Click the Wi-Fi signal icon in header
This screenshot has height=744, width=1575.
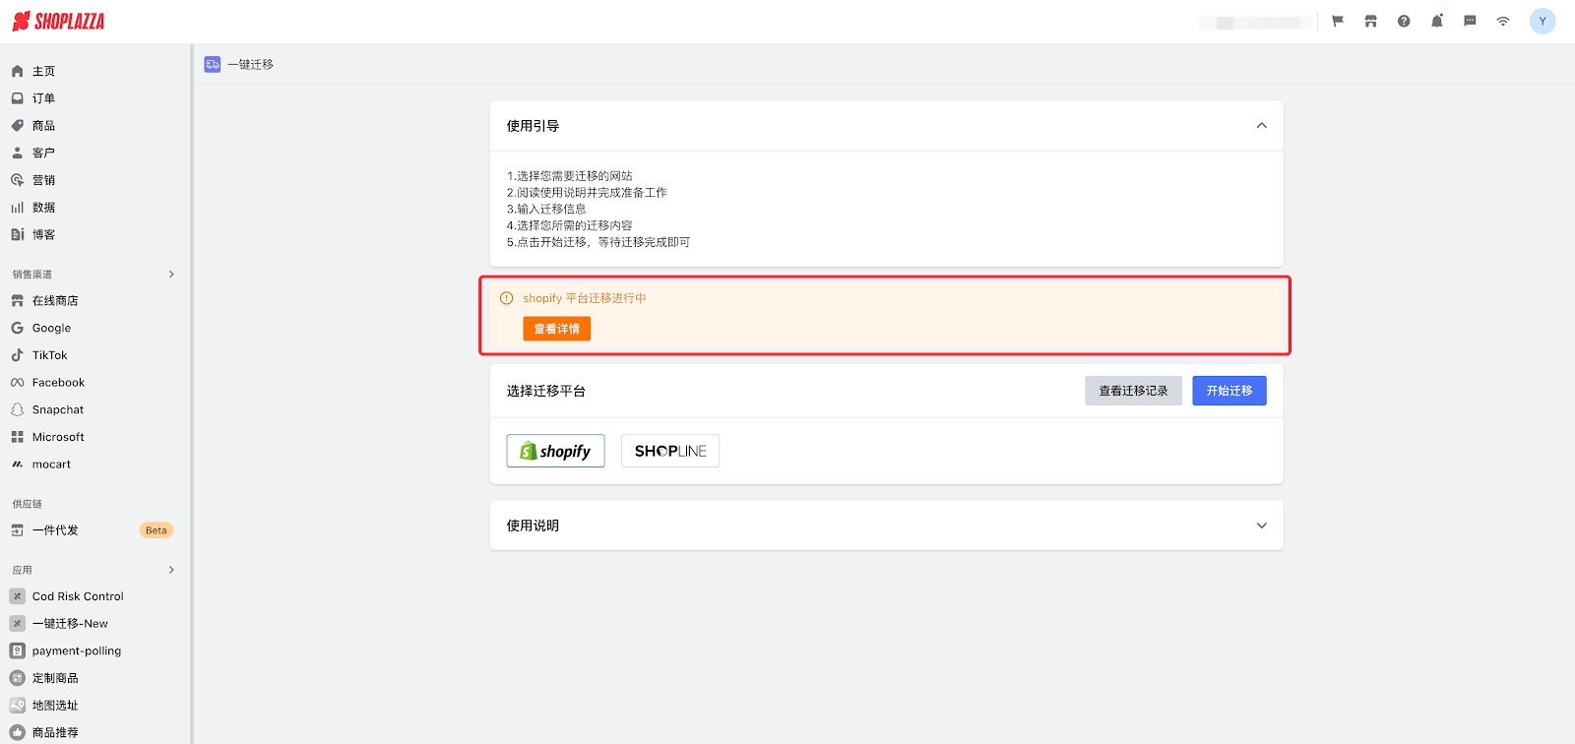(x=1503, y=22)
